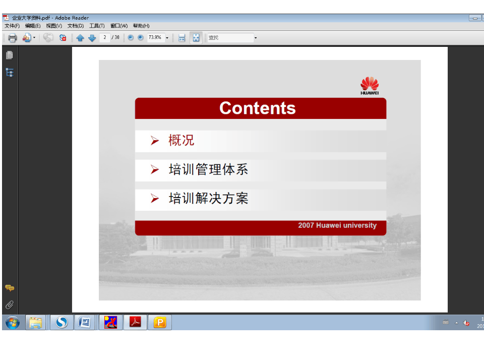Image resolution: width=484 pixels, height=363 pixels.
Task: Click the 2007 Huawei university footer text
Action: point(337,225)
